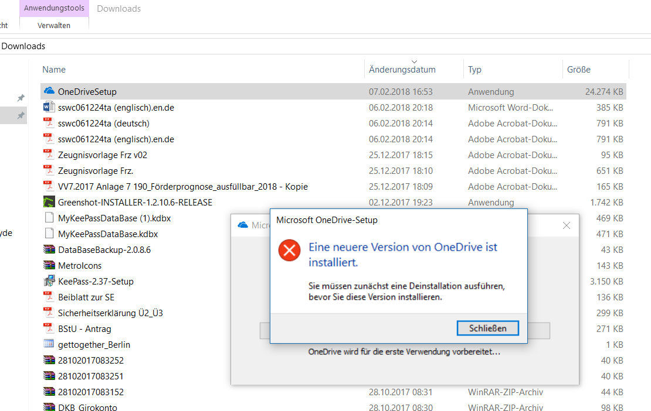
Task: Select PDF icon beside Beiblatt zur SE
Action: point(49,297)
